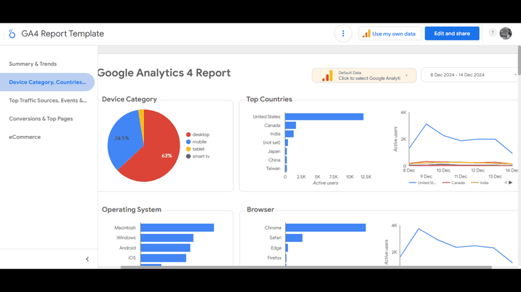Open the user profile avatar
The image size is (521, 292).
[506, 34]
